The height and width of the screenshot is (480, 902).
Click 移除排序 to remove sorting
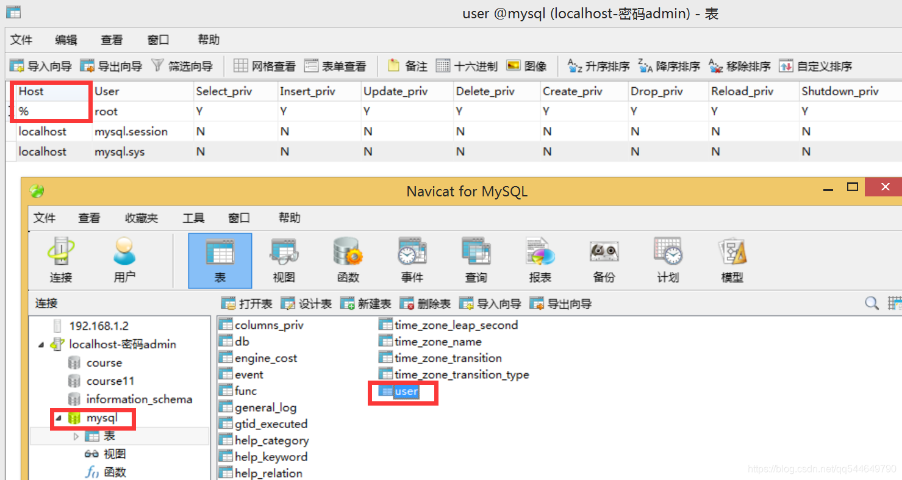pos(740,66)
